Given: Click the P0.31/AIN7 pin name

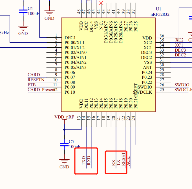Looking at the screenshot, I should tap(106, 32).
